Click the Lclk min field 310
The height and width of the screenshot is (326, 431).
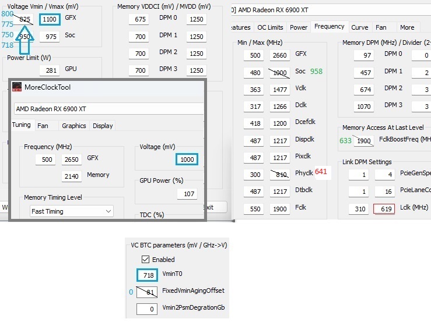coord(359,209)
